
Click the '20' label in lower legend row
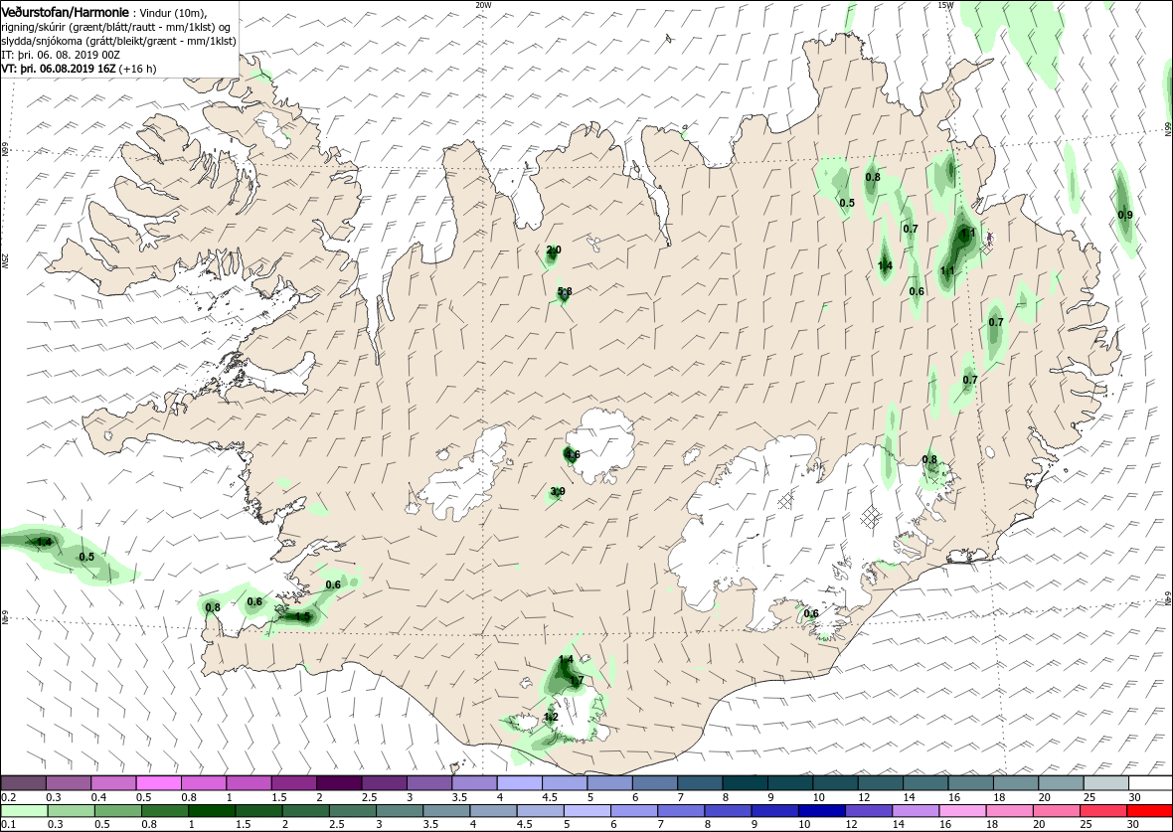1038,826
